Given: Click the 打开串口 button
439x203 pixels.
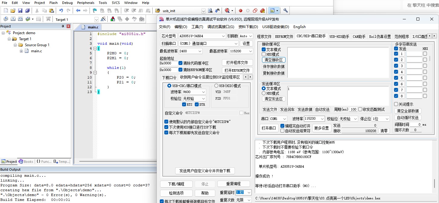Looking at the screenshot, I should 269,128.
